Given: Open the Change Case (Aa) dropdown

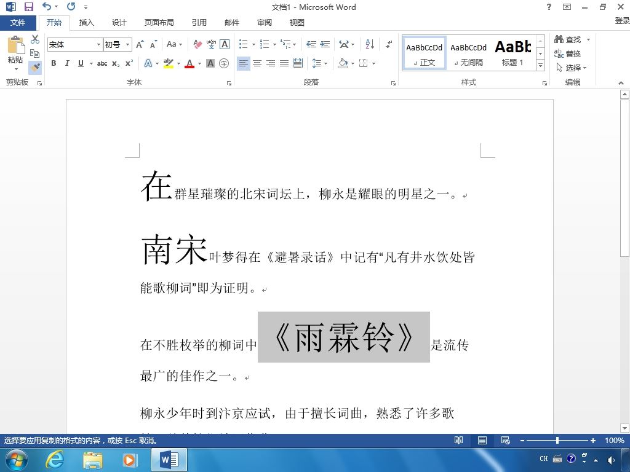Looking at the screenshot, I should pos(174,44).
